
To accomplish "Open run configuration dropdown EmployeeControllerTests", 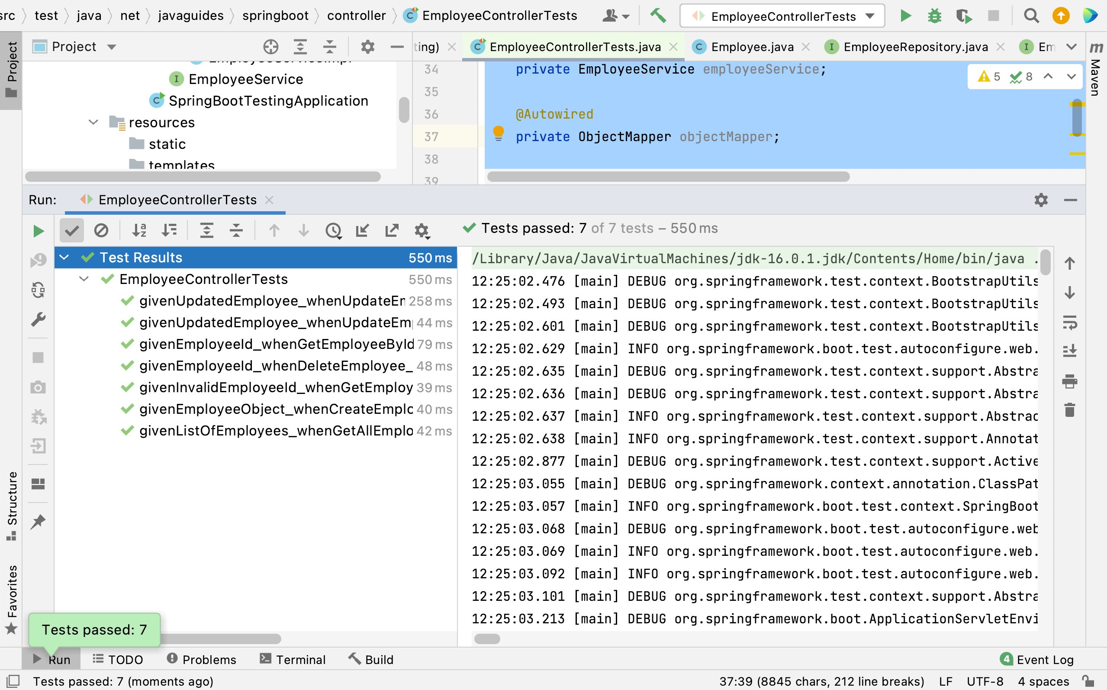I will (x=782, y=16).
